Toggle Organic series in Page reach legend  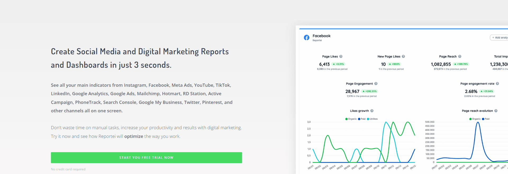coord(475,119)
